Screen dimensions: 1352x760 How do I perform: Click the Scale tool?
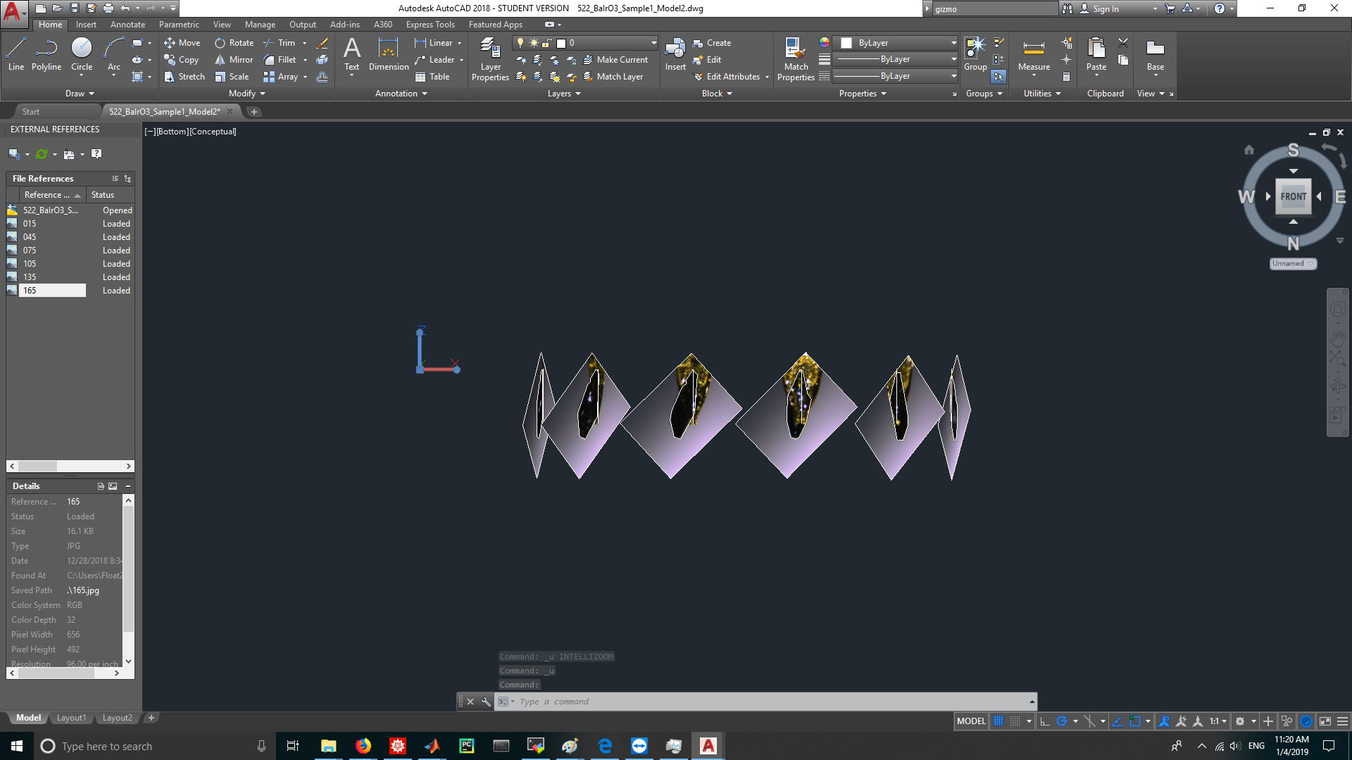point(232,77)
